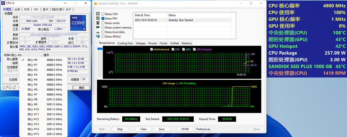347x137 pixels.
Task: Select the 主板 tab in CPU-Z
Action: point(17,9)
